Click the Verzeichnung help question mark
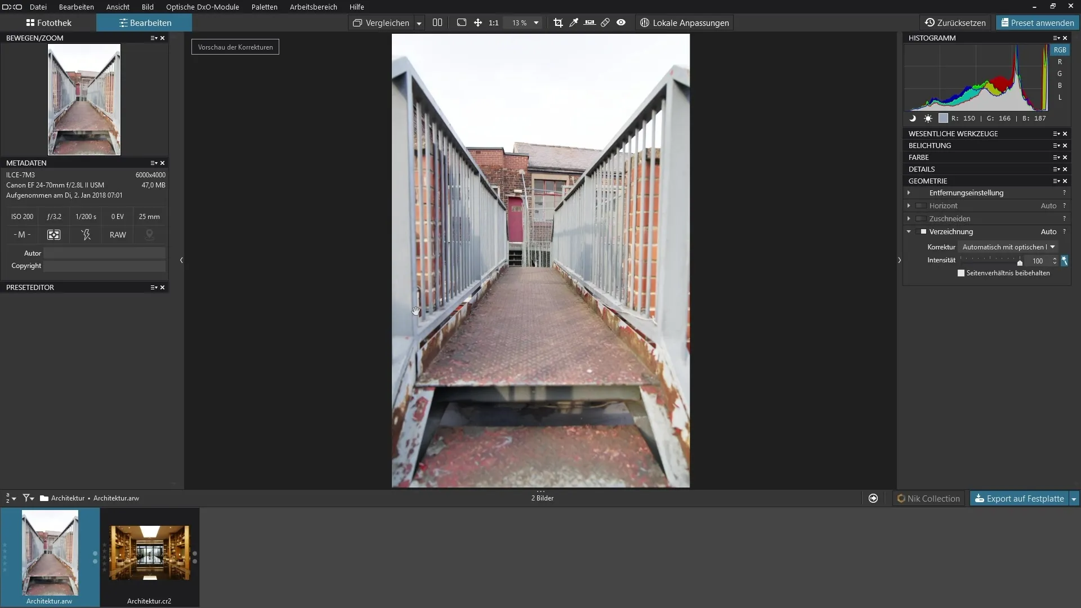The width and height of the screenshot is (1081, 608). (1064, 232)
